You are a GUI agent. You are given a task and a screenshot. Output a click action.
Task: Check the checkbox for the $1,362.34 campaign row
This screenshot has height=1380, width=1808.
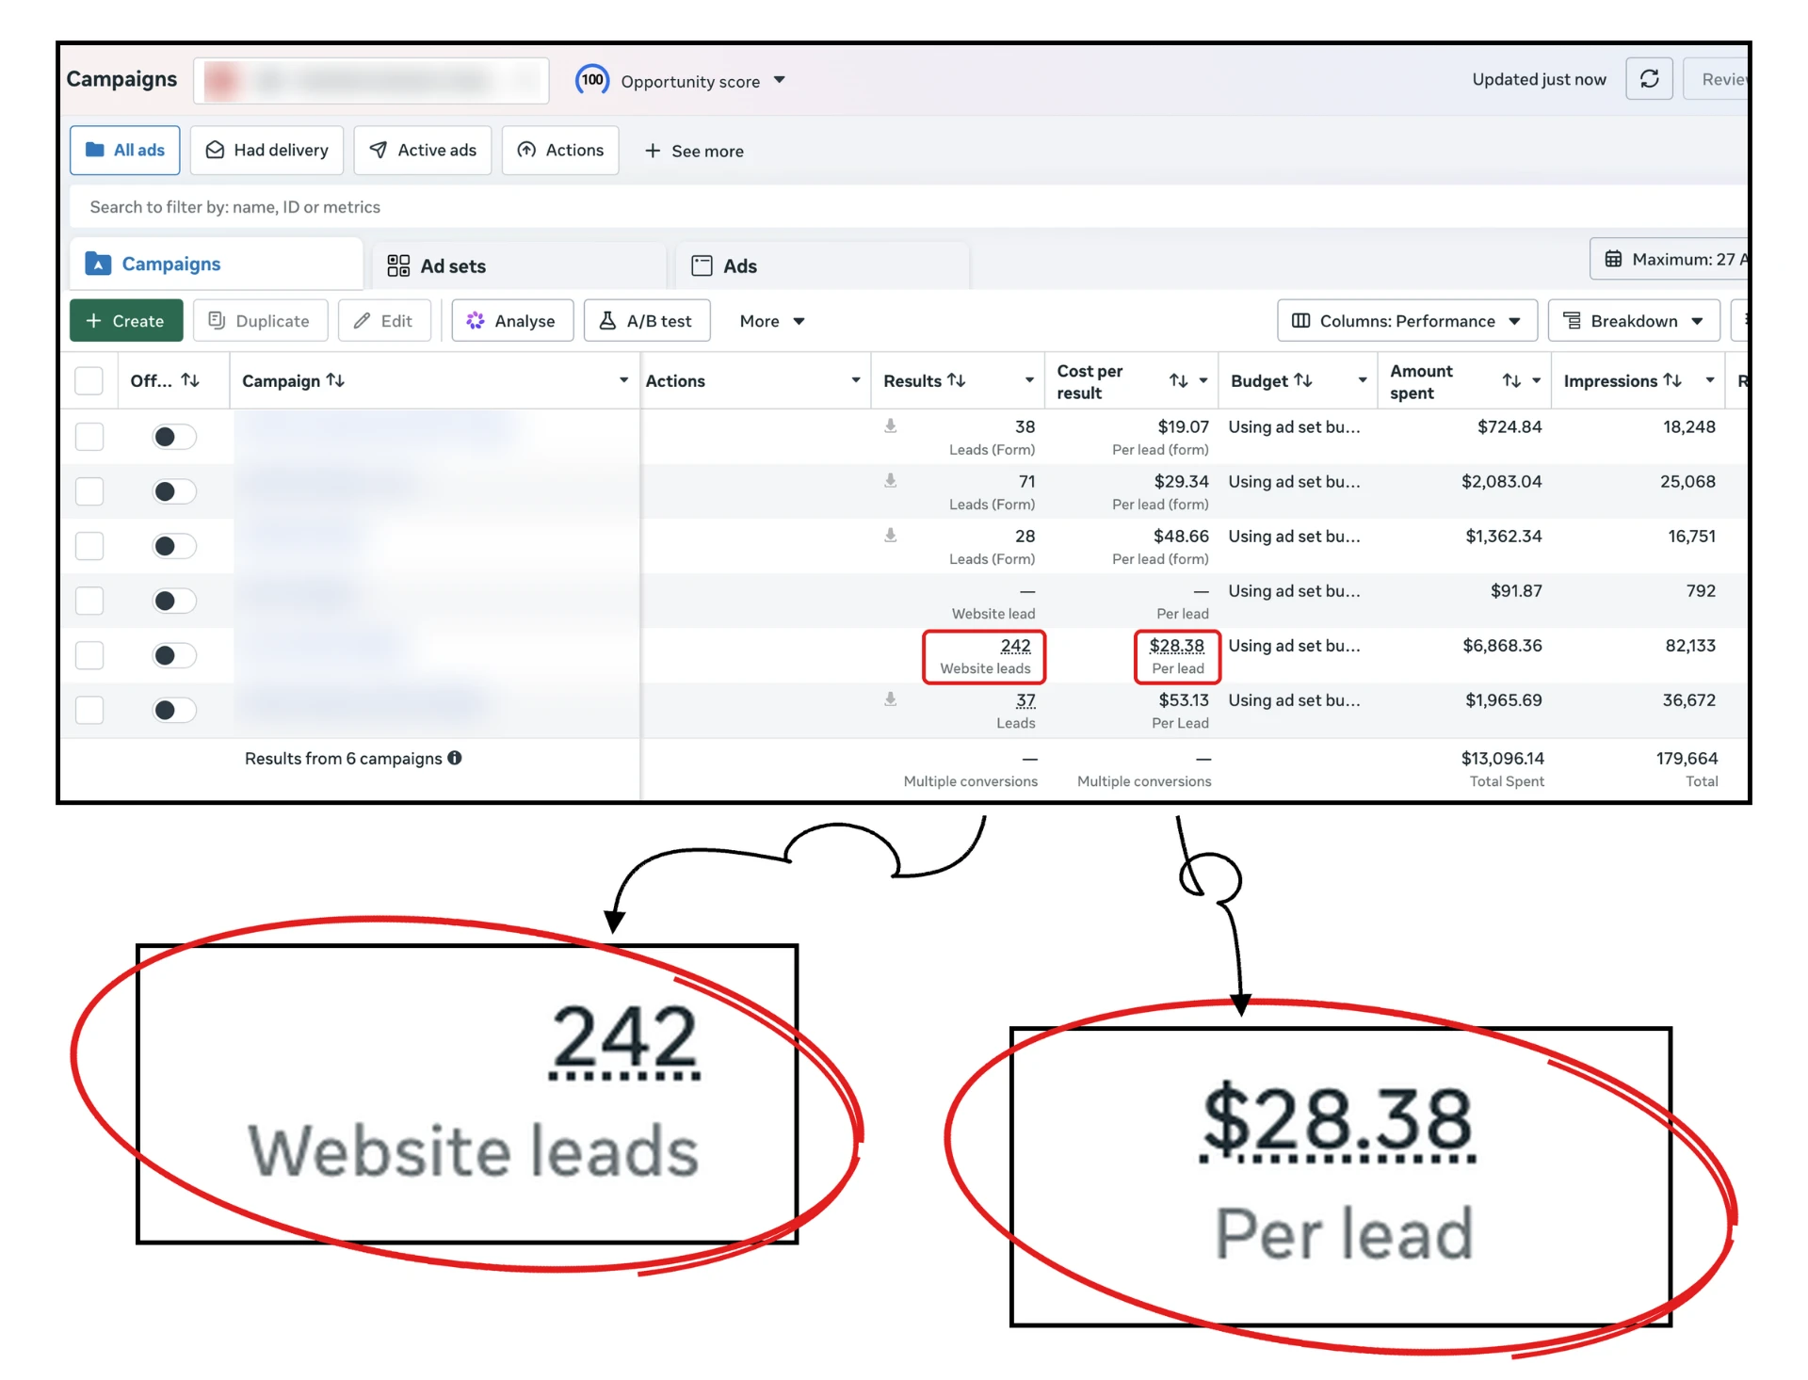(89, 546)
